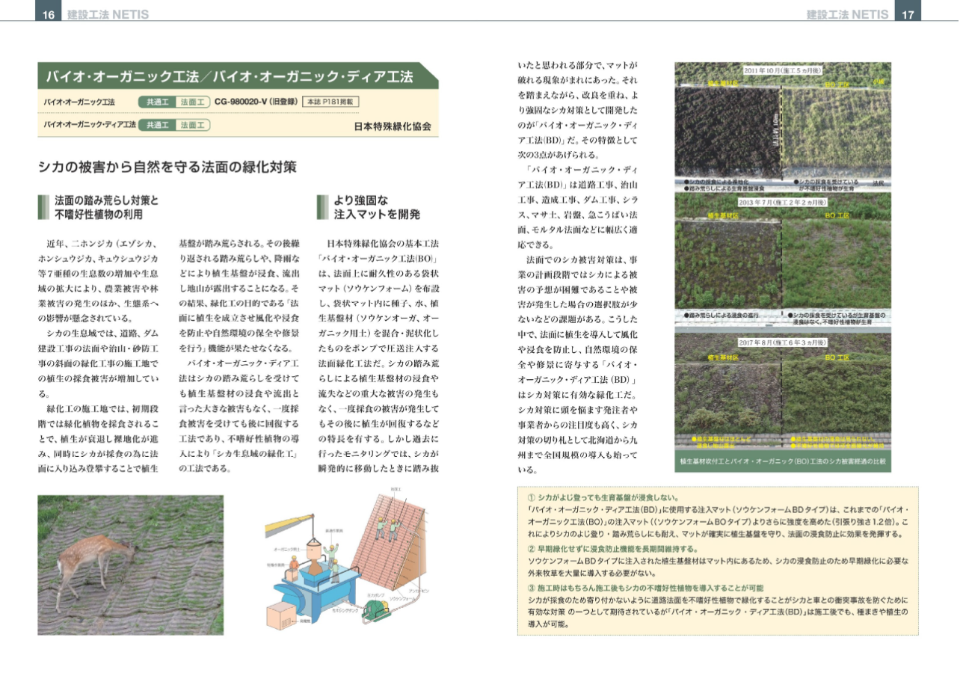Click the 日本特殊緑化協会 organization name
This screenshot has width=963, height=679.
pos(393,126)
